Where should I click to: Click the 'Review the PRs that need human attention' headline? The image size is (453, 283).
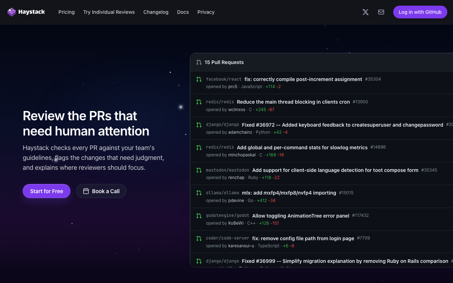point(86,123)
